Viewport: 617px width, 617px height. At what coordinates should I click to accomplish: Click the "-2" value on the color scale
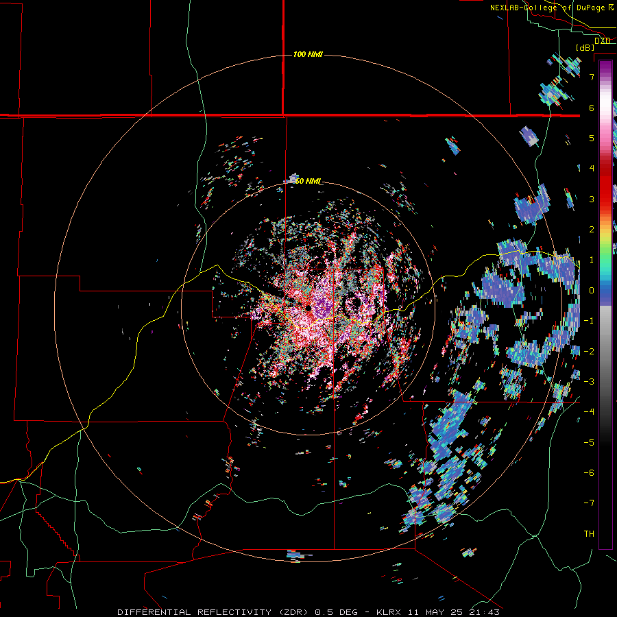(x=589, y=352)
